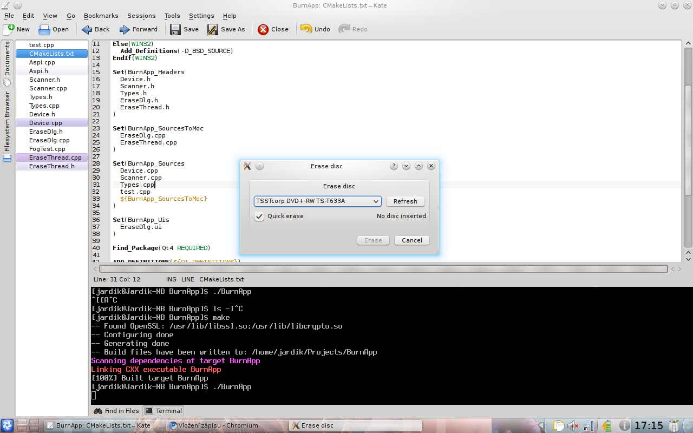
Task: Click the LINE selection mode in status bar
Action: pos(187,279)
